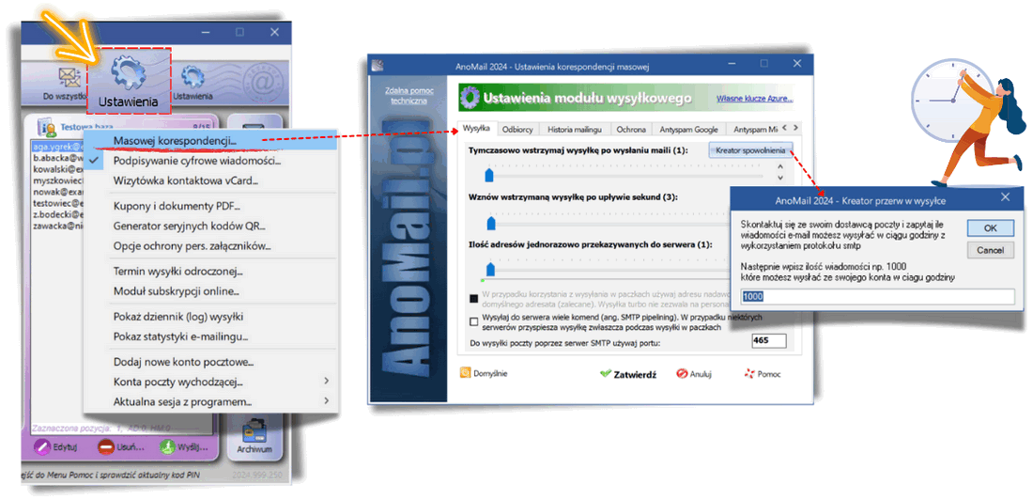Select the z.bodecki@ address in list
The width and height of the screenshot is (1033, 500).
tap(59, 214)
